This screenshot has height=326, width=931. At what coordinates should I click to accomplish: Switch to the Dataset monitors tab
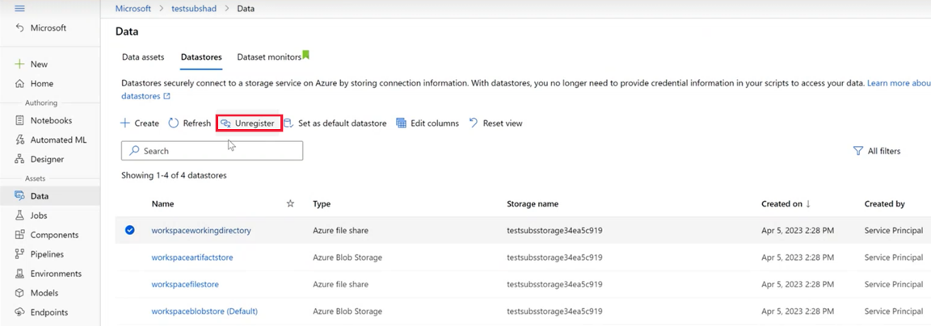click(268, 57)
